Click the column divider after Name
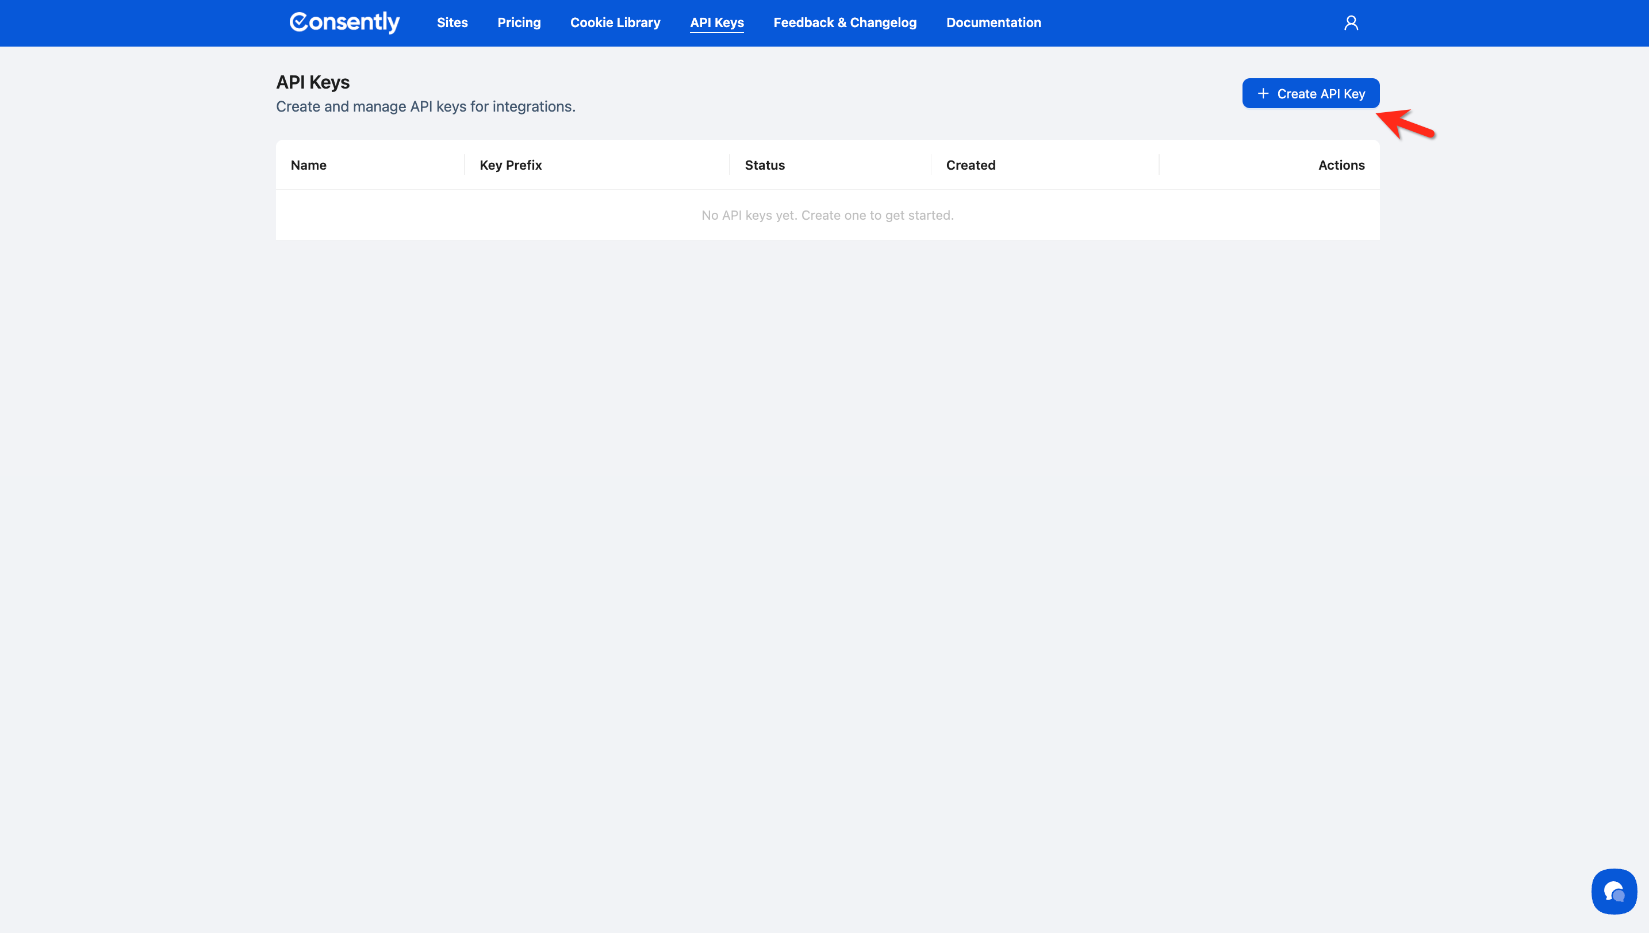Viewport: 1649px width, 933px height. point(465,165)
